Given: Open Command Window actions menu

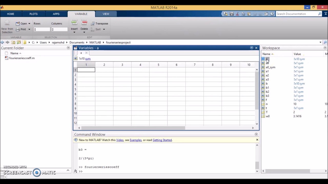Looking at the screenshot, I should tap(256, 134).
